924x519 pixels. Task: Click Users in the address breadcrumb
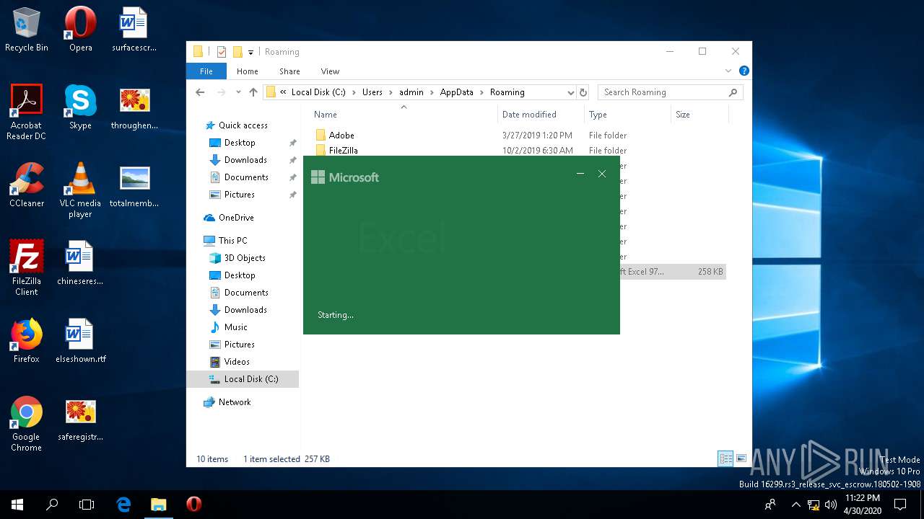pos(372,92)
